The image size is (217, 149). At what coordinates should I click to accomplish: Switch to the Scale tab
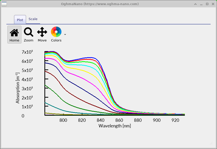click(x=33, y=19)
